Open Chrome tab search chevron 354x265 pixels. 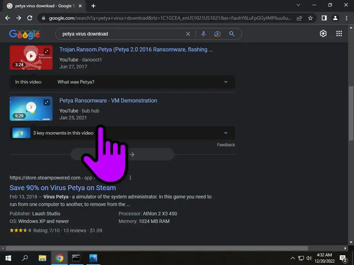pos(298,5)
